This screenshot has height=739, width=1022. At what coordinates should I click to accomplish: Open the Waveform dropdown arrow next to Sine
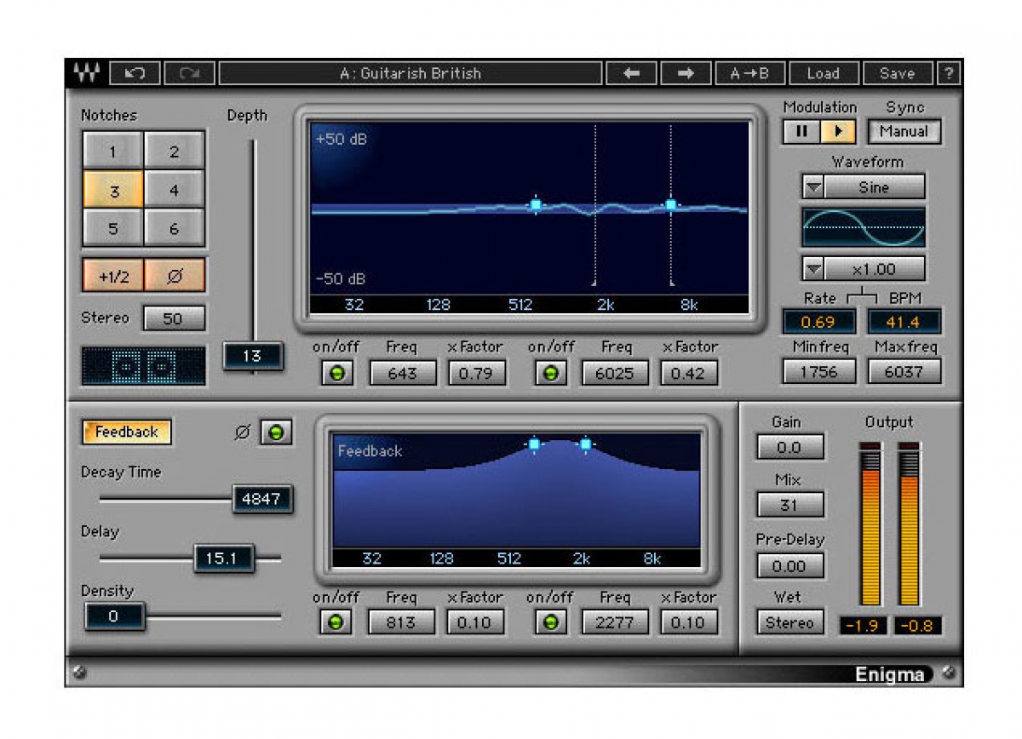[813, 187]
